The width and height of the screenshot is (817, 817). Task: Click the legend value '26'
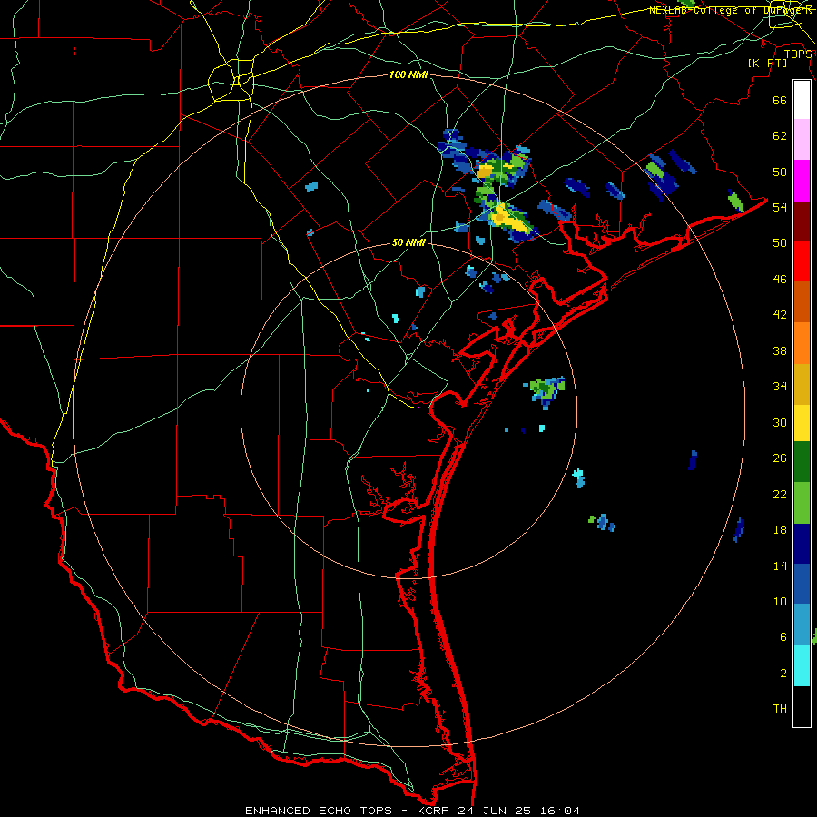(x=780, y=458)
